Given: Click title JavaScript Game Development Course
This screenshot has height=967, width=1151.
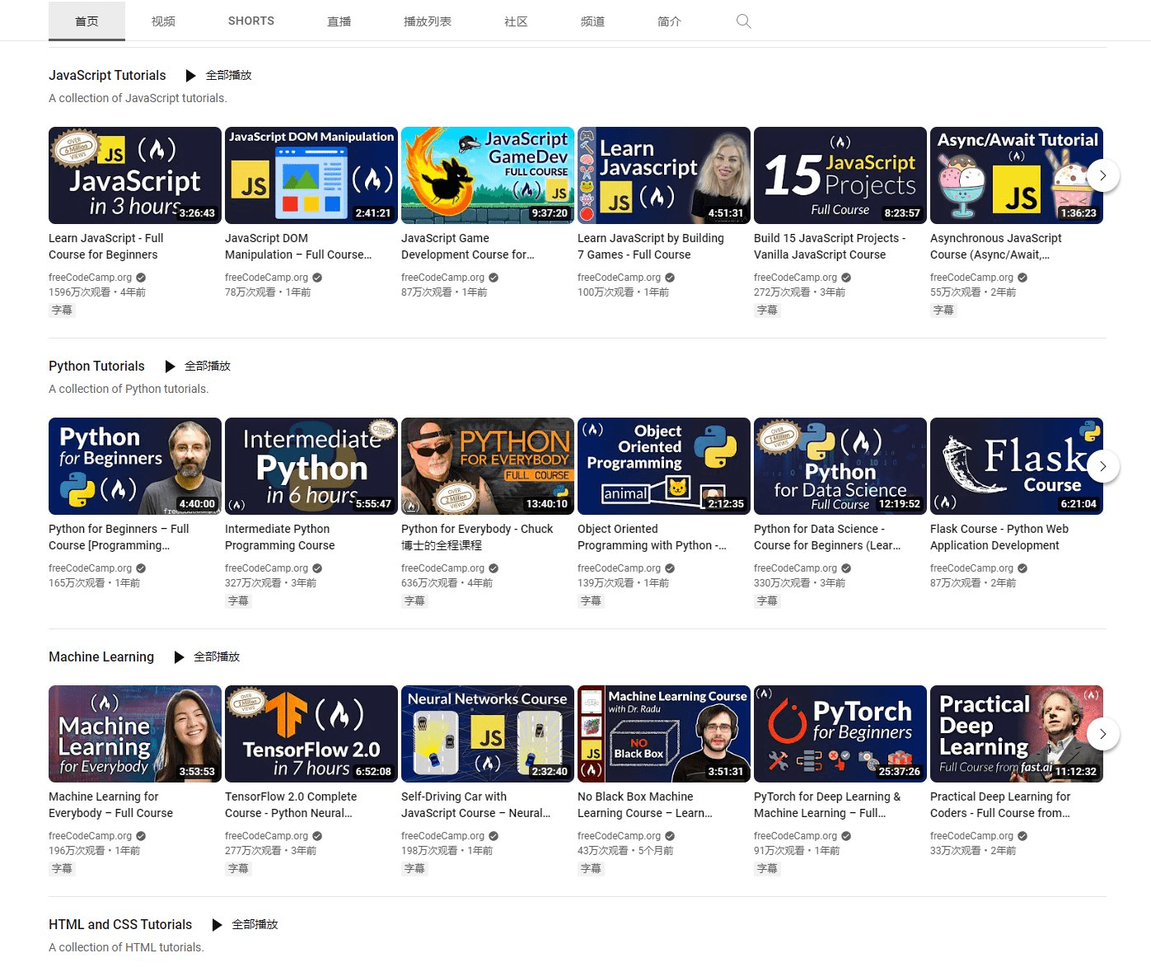Looking at the screenshot, I should (x=468, y=246).
